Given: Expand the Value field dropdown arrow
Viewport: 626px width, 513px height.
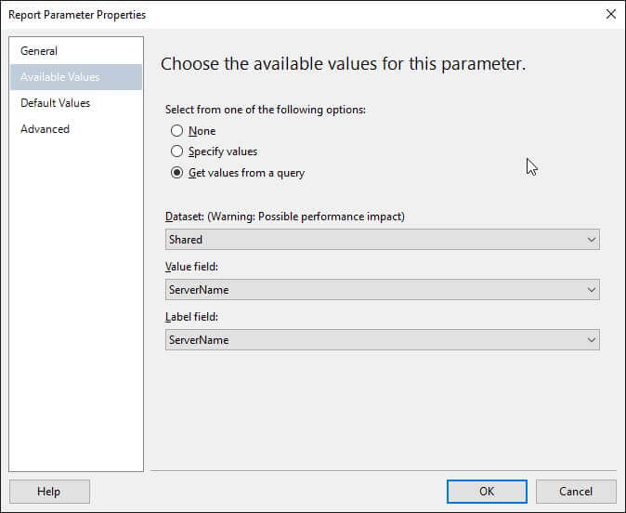Looking at the screenshot, I should pos(592,290).
